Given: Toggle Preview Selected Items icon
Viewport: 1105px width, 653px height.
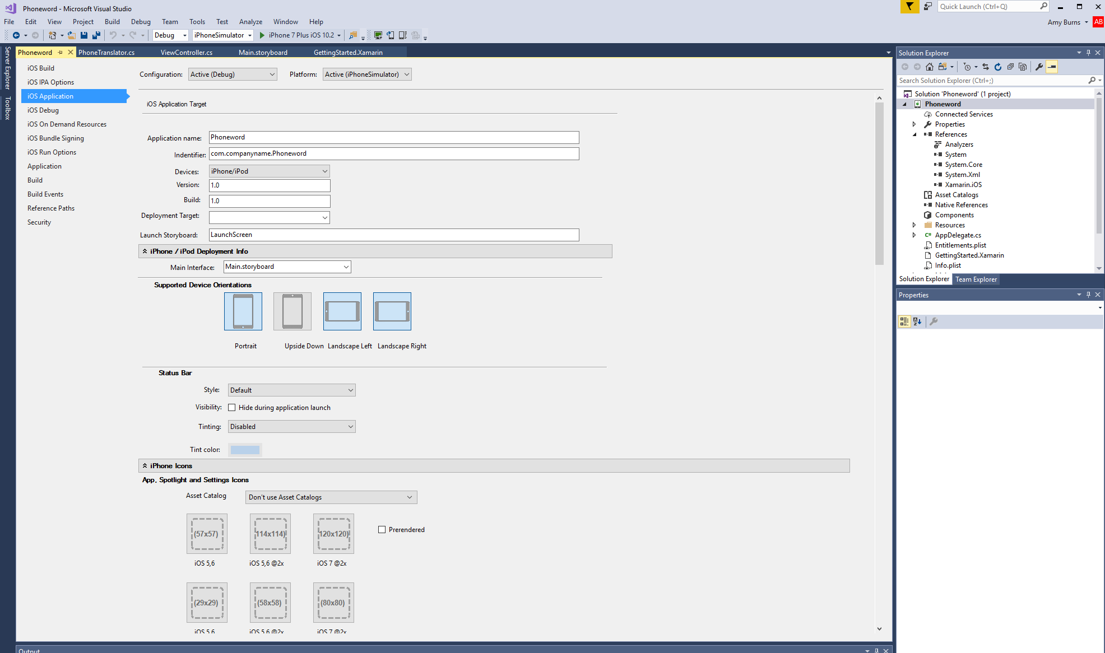Looking at the screenshot, I should point(1052,67).
